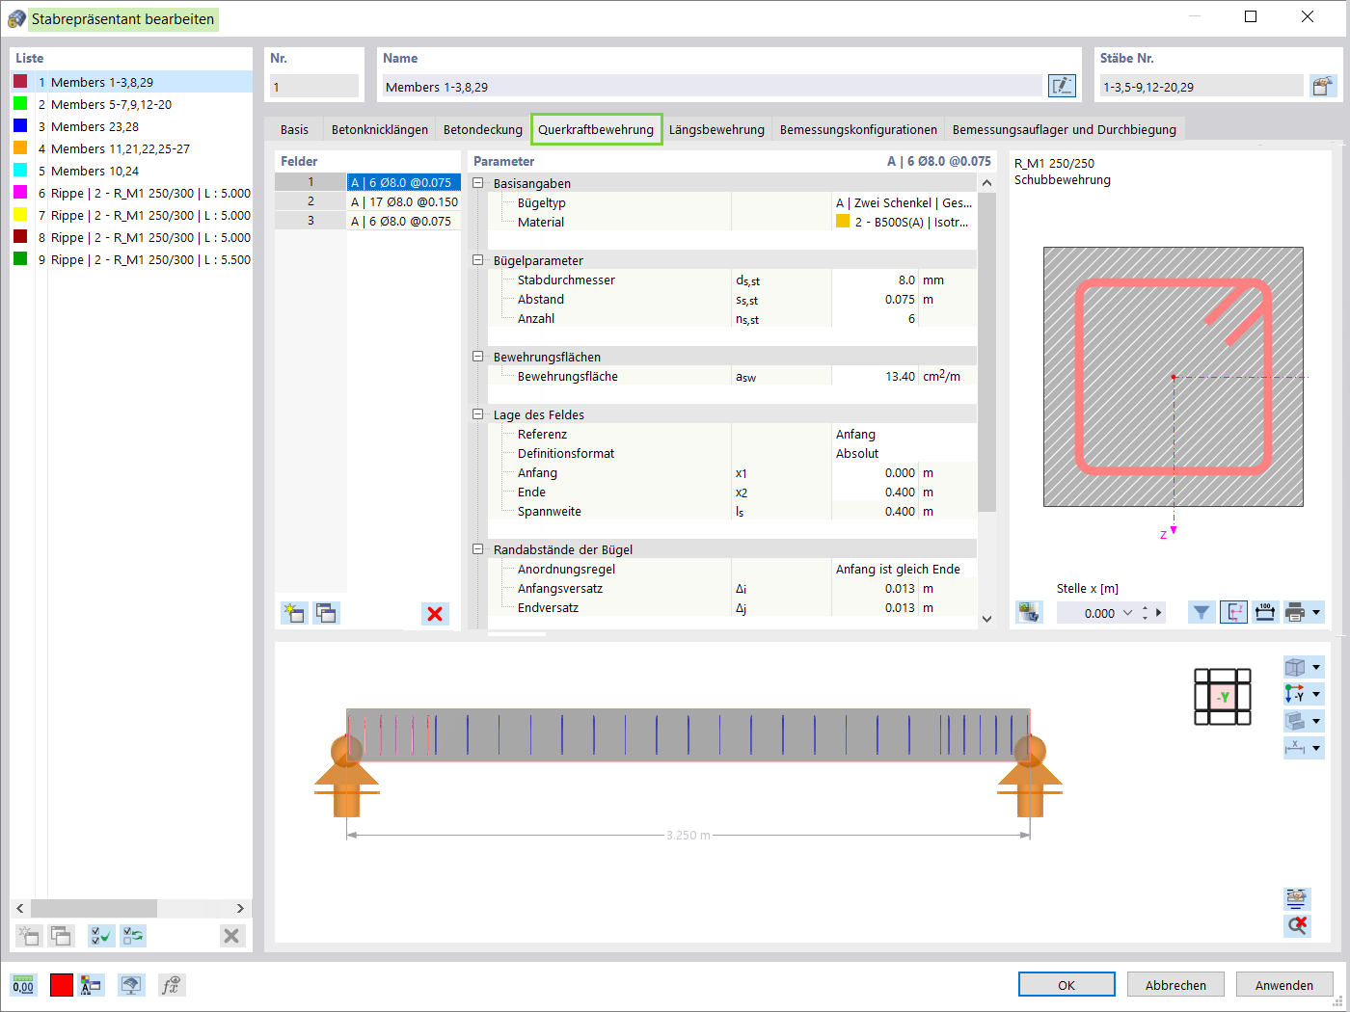
Task: Delete the selected field with red X
Action: click(x=435, y=614)
